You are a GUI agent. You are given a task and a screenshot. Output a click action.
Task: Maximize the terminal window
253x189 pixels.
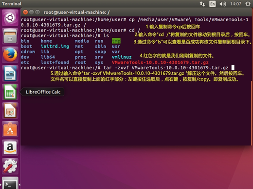pyautogui.click(x=37, y=12)
